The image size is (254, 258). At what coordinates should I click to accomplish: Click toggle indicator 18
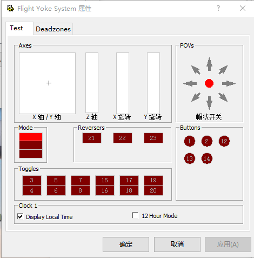pyautogui.click(x=129, y=190)
